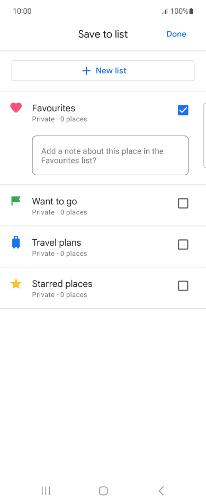The image size is (206, 504).
Task: Create a New list
Action: coord(103,71)
